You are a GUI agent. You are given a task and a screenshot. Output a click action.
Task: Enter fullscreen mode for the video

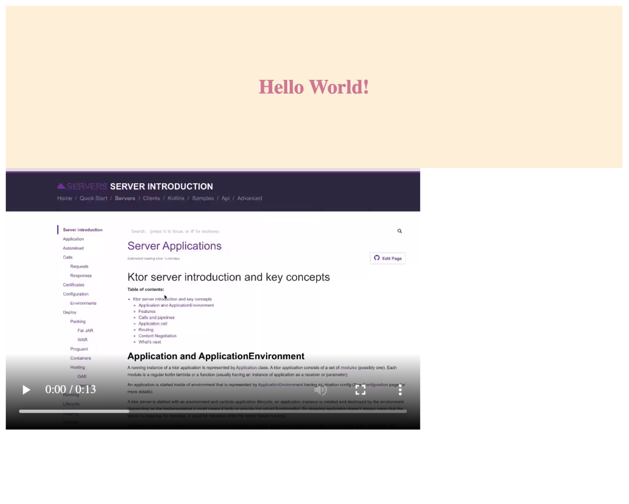361,390
